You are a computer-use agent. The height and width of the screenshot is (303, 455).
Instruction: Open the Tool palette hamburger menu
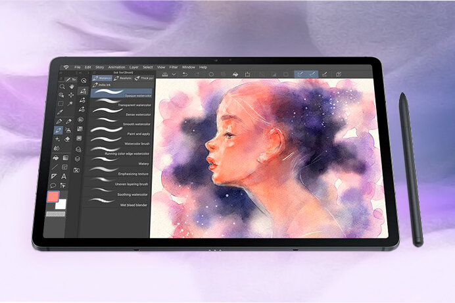click(61, 78)
